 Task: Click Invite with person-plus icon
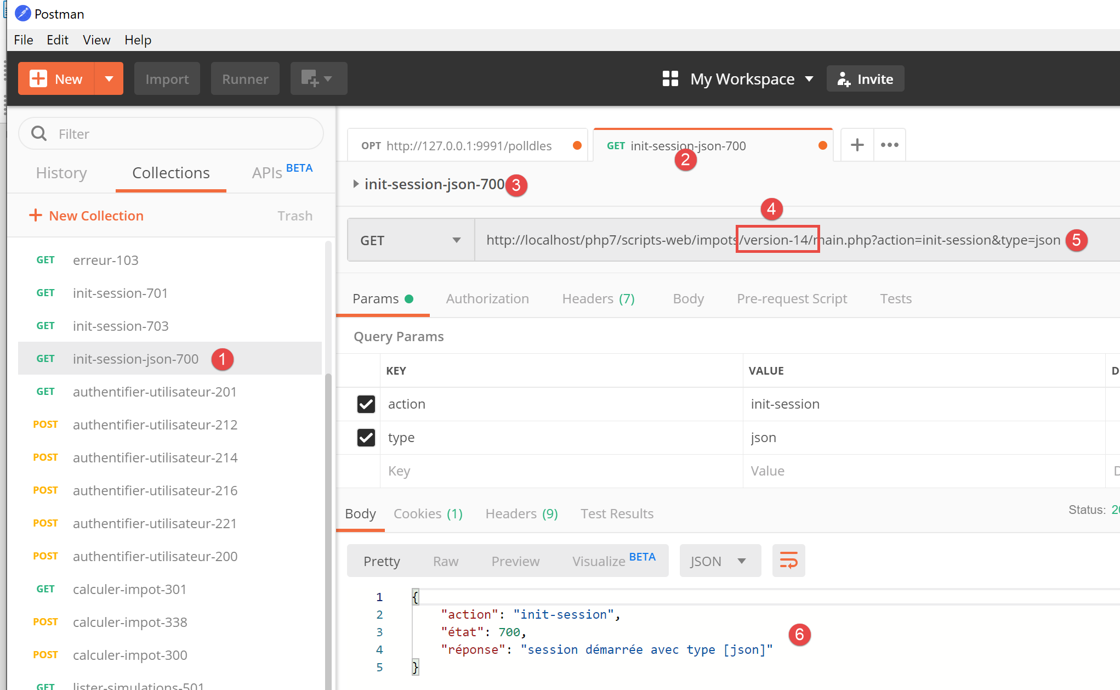click(x=865, y=79)
